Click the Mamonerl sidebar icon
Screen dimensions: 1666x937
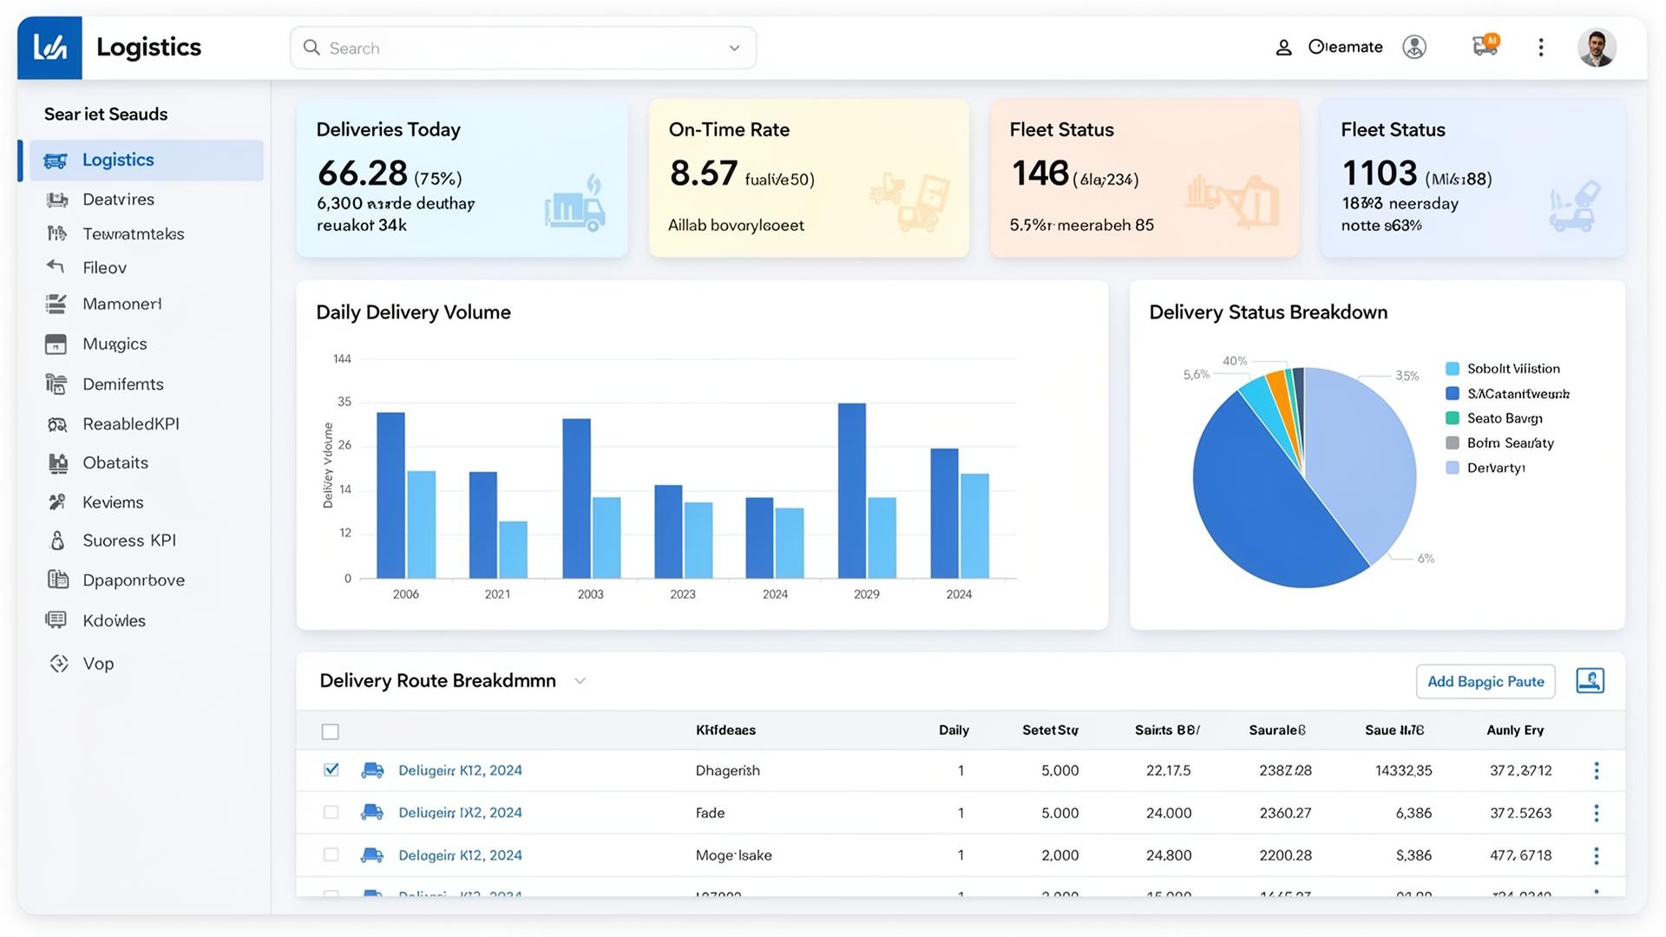56,304
